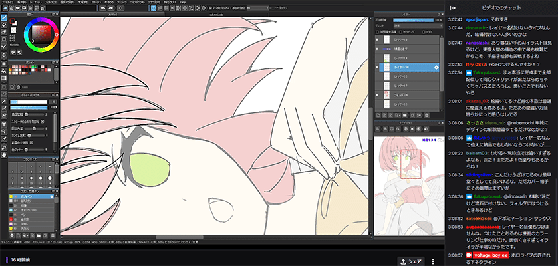Switch to the Untitled canvas tab

click(x=112, y=14)
